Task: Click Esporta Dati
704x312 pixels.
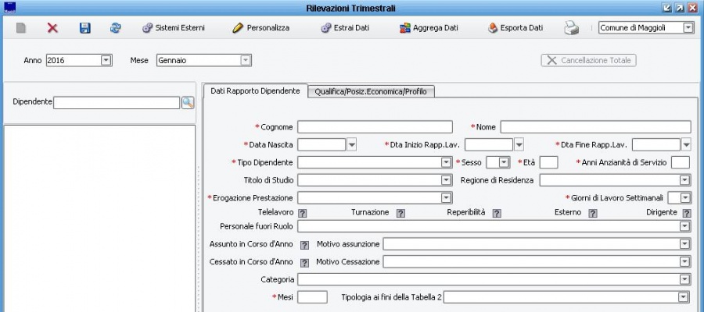Action: [x=515, y=28]
